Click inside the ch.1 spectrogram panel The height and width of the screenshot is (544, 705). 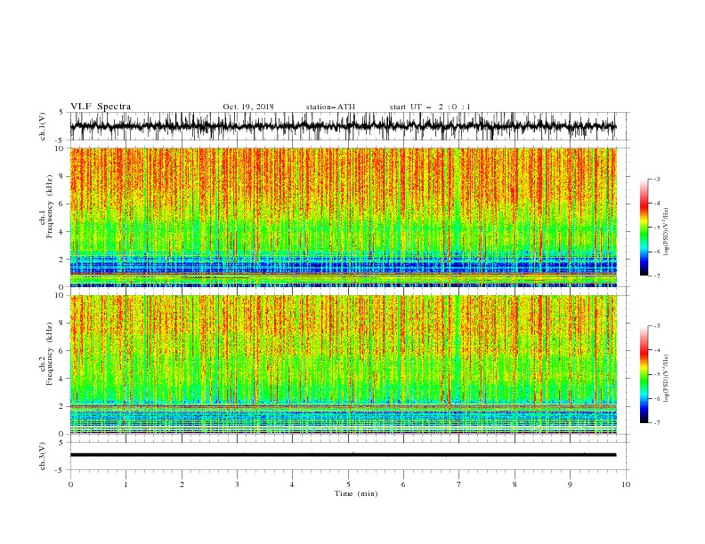[343, 217]
